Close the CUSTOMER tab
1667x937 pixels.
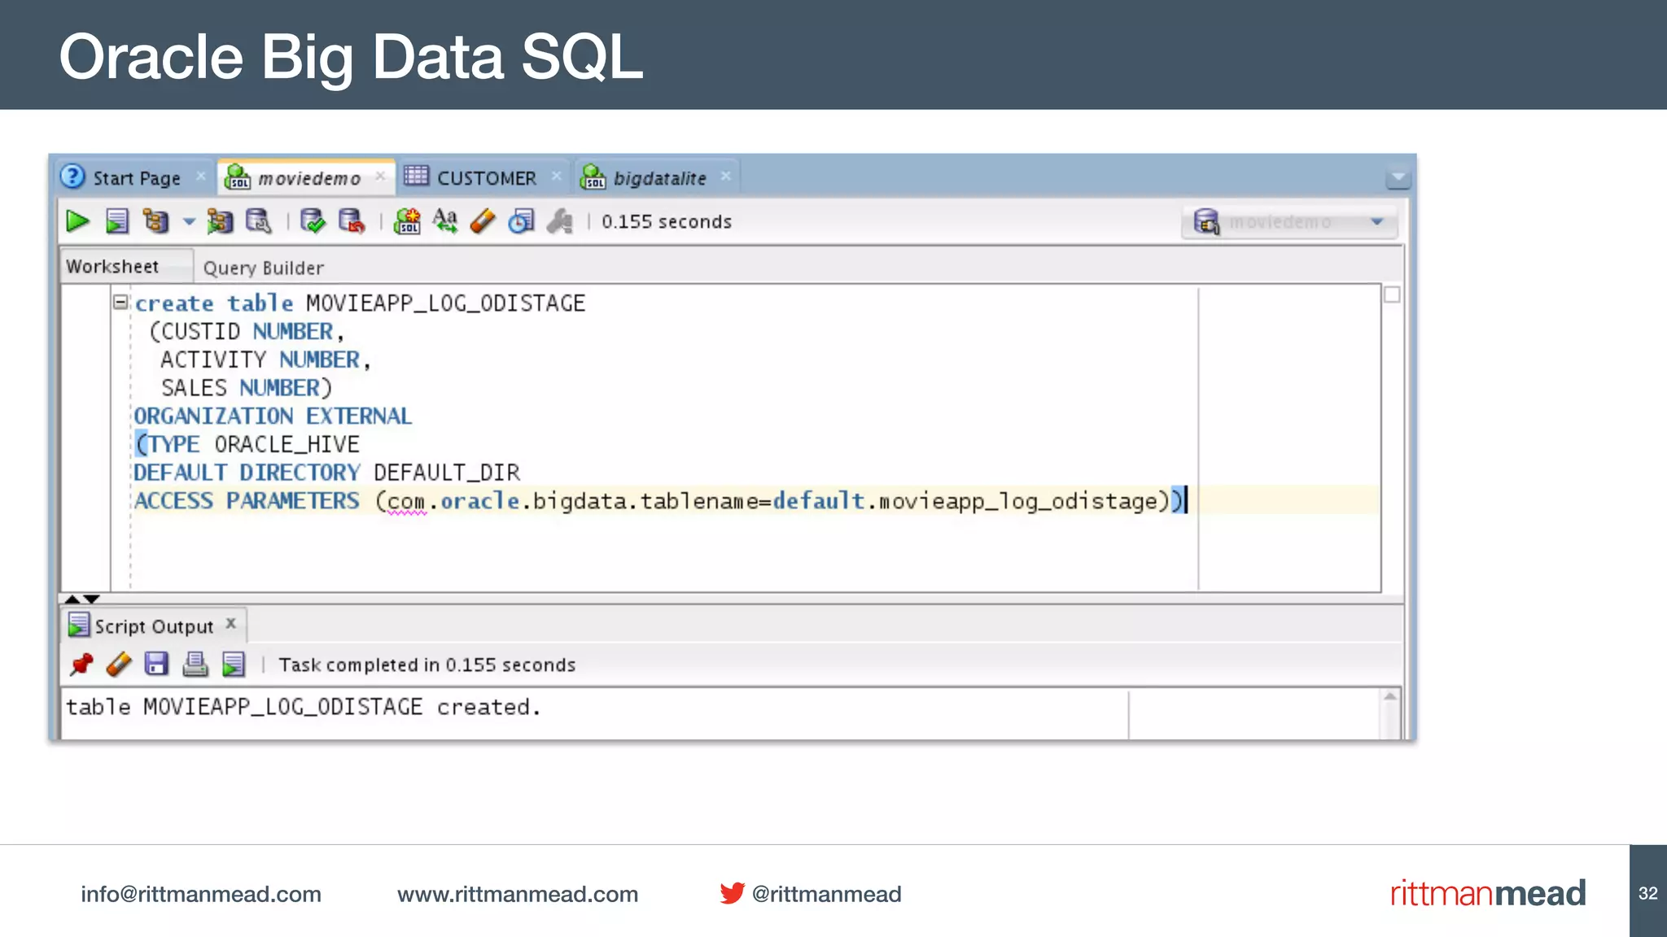(x=556, y=176)
